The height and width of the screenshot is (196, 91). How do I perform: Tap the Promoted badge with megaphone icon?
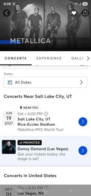[x=30, y=143]
